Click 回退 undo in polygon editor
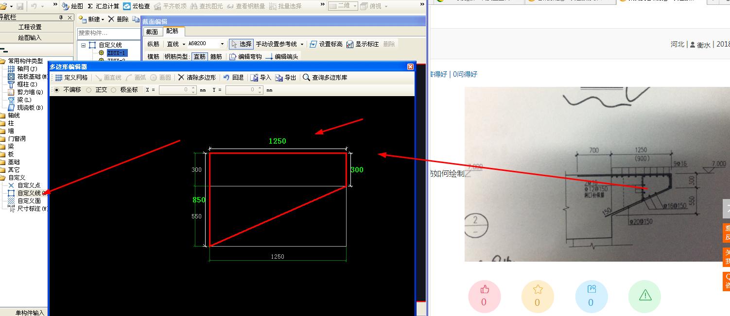730x316 pixels. [x=233, y=77]
